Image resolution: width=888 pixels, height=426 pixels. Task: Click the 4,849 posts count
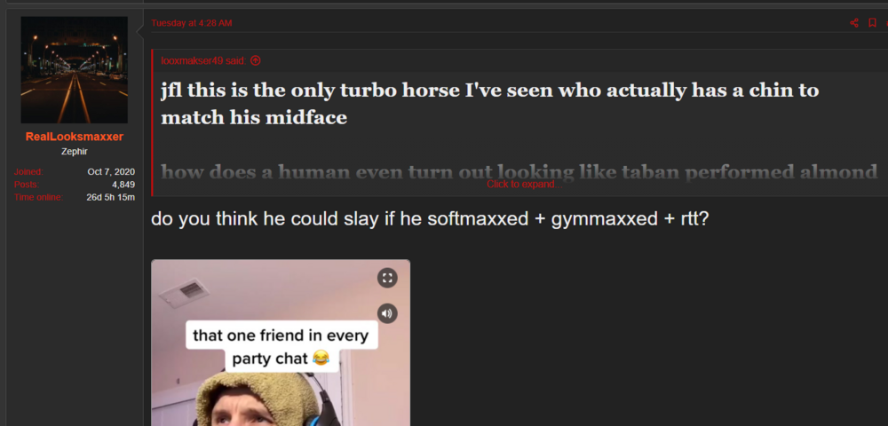coord(123,185)
